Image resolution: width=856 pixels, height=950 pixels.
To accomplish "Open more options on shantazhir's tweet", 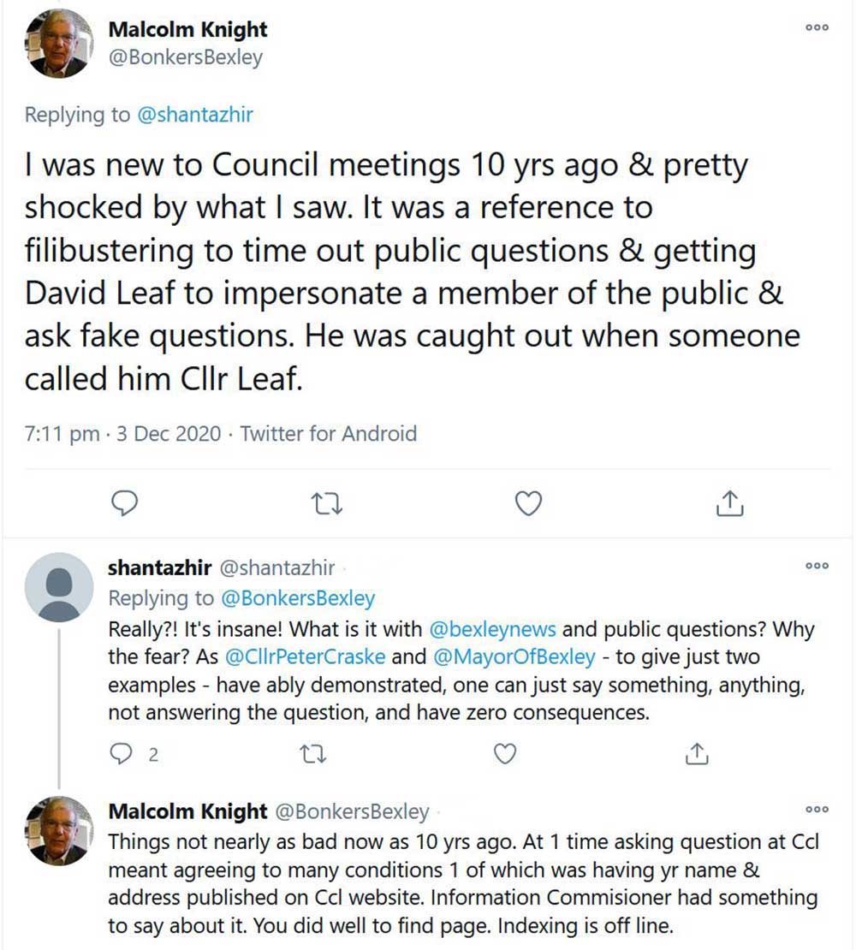I will (817, 566).
